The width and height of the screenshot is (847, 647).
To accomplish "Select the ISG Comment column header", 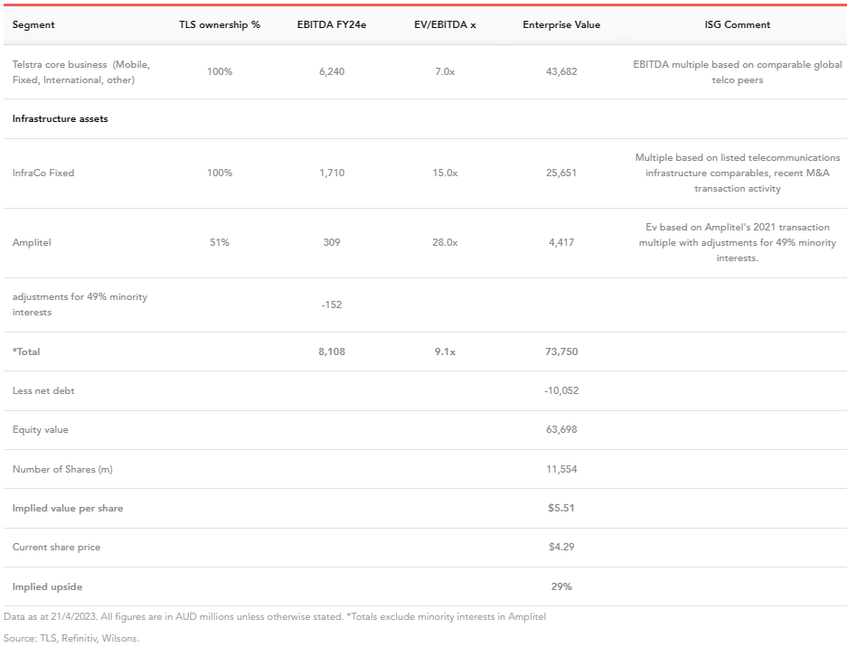I will pyautogui.click(x=738, y=24).
